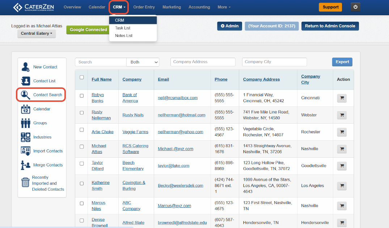Click the New Contact person icon
The image size is (389, 228).
26,67
